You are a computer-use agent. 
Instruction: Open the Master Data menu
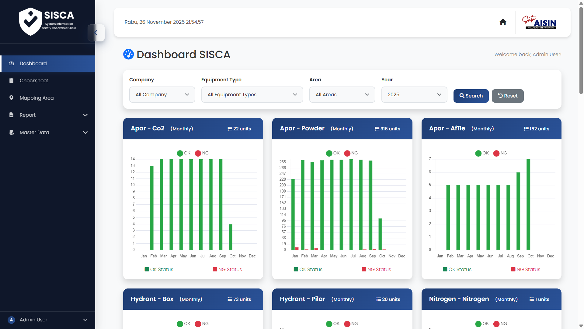tap(48, 133)
